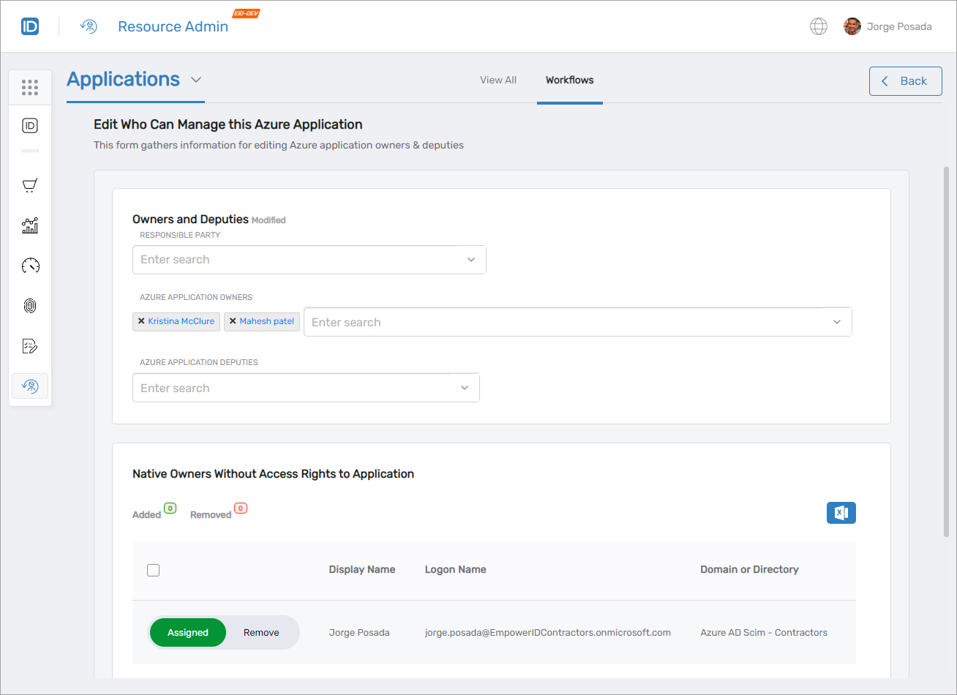
Task: Expand the Responsible Party dropdown
Action: click(x=471, y=260)
